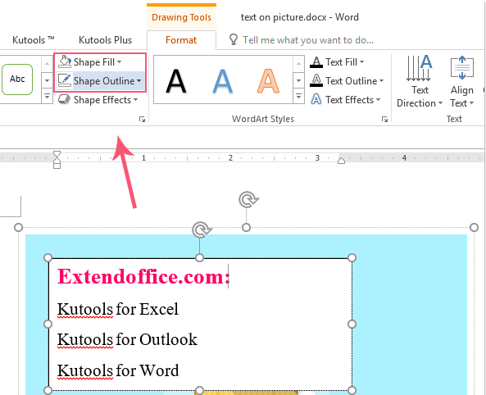Click the first line indent marker on ruler
This screenshot has width=486, height=395.
[57, 154]
